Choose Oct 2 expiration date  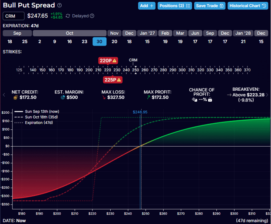point(40,42)
